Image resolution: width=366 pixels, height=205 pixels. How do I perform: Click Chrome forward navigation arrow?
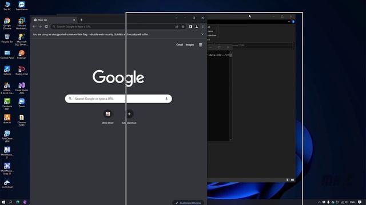40,27
